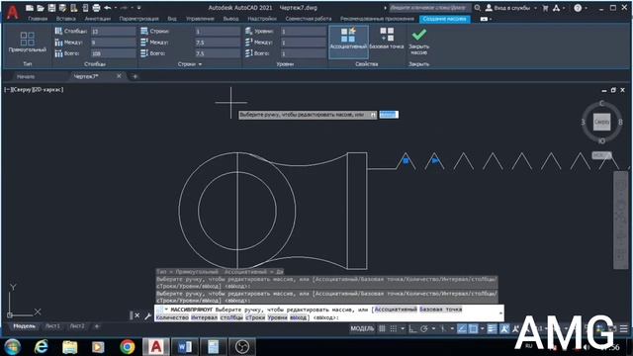Click the Базовая точка button in ribbon

click(387, 40)
